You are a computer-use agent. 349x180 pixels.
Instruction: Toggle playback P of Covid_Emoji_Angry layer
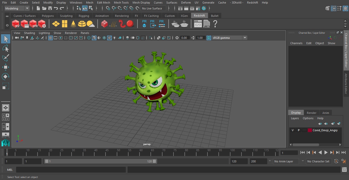click(298, 130)
